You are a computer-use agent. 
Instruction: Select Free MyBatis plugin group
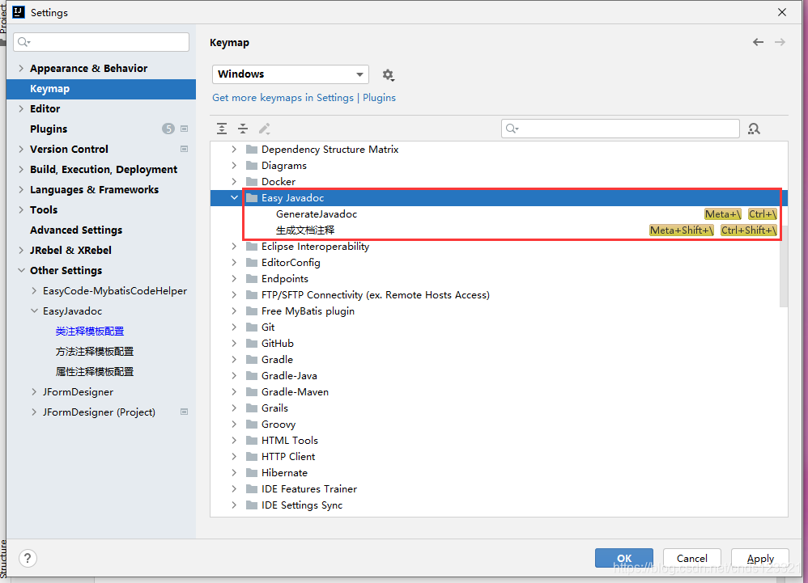308,311
